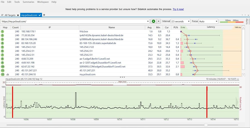This screenshot has height=128, width=250.
Task: Click the hamburger icon on All Targets tab
Action: pos(2,15)
